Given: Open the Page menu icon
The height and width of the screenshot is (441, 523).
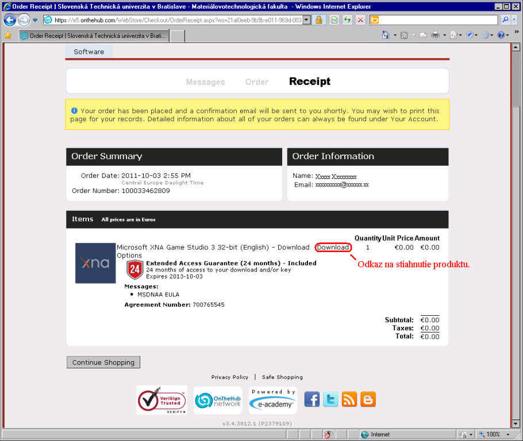Looking at the screenshot, I should (x=455, y=35).
